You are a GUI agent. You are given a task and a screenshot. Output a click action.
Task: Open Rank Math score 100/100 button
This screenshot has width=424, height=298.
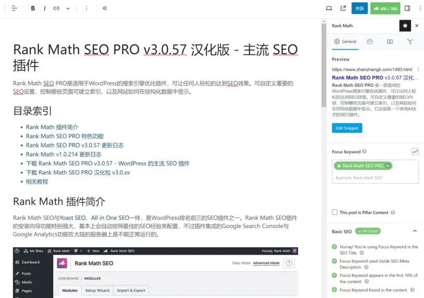point(385,8)
